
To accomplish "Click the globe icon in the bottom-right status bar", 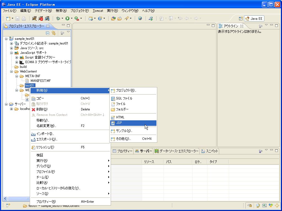I will pos(258,206).
